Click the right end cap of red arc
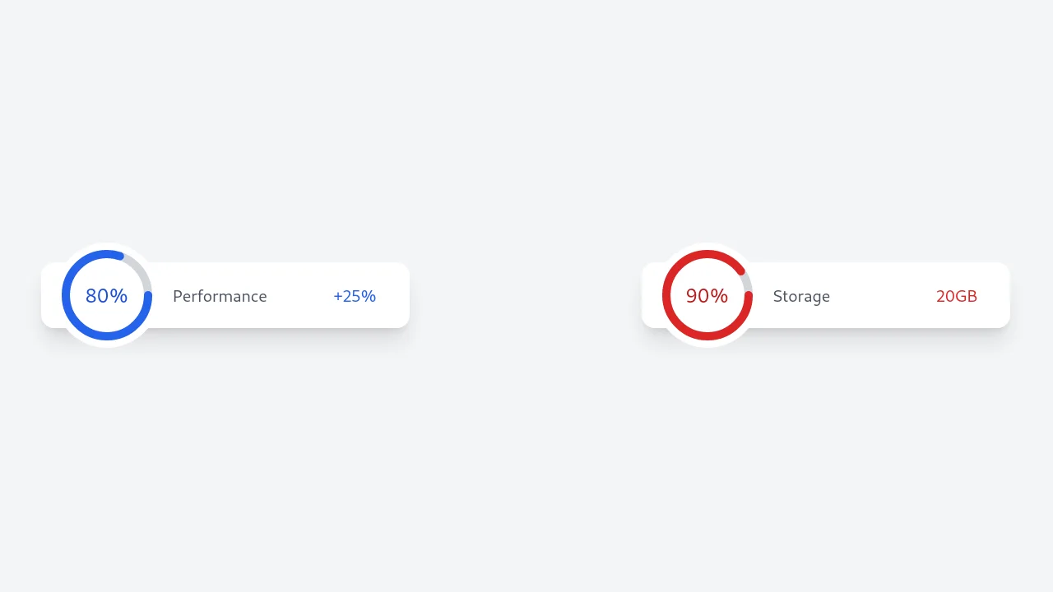This screenshot has height=592, width=1053. [749, 296]
